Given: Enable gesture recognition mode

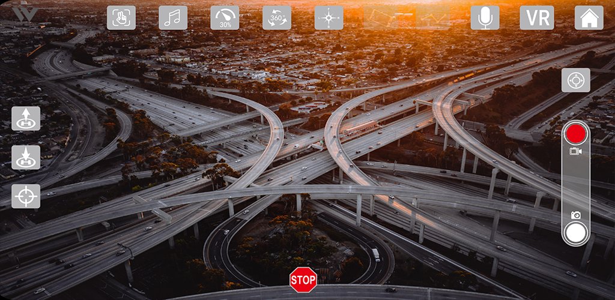Looking at the screenshot, I should click(x=121, y=18).
